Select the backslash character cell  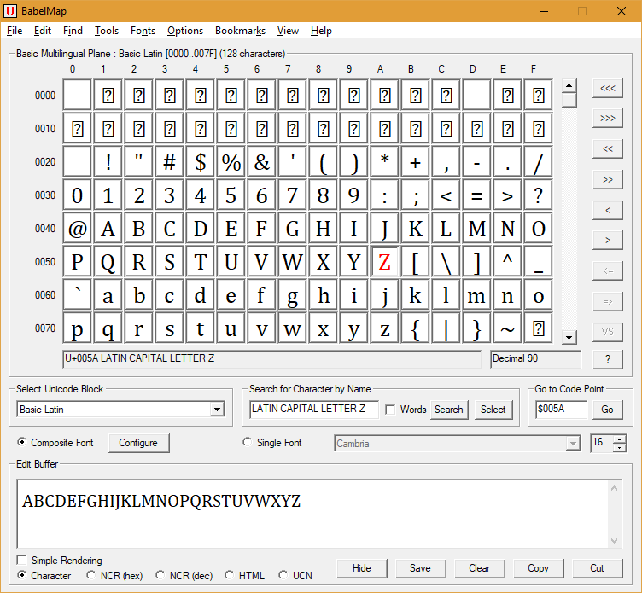point(446,261)
